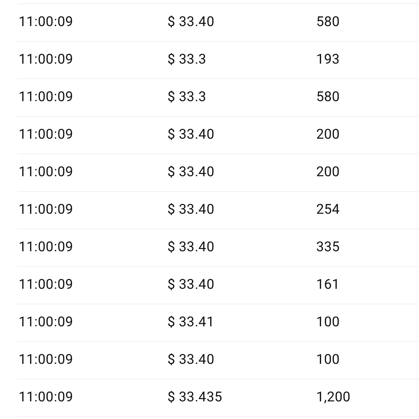Click the price in the 254-volume row

(191, 209)
